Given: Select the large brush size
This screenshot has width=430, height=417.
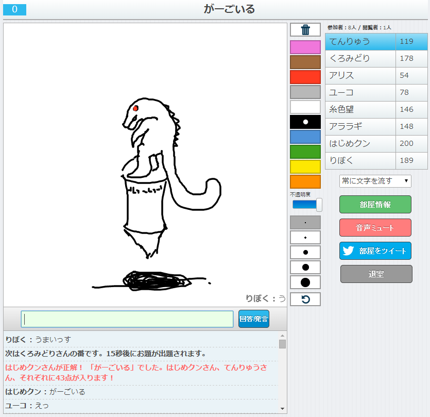Looking at the screenshot, I should click(305, 267).
